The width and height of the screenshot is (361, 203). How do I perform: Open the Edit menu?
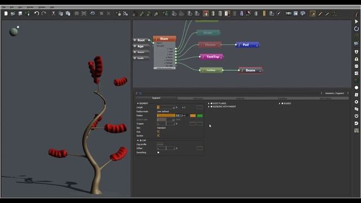pos(12,7)
